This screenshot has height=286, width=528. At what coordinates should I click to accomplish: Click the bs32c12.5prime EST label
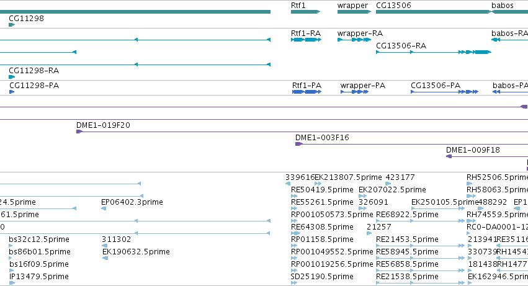pos(39,239)
